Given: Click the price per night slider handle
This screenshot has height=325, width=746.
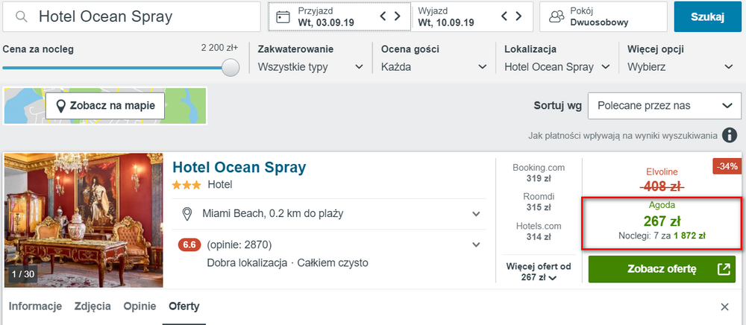Looking at the screenshot, I should [231, 68].
